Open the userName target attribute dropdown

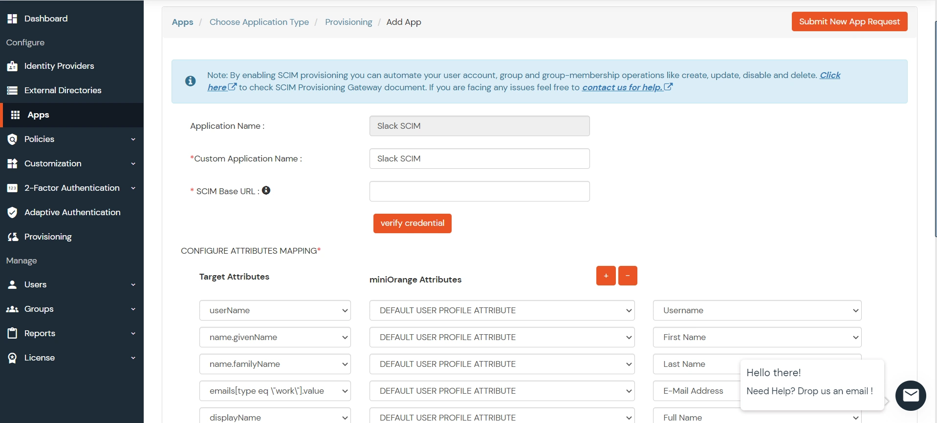click(x=275, y=310)
